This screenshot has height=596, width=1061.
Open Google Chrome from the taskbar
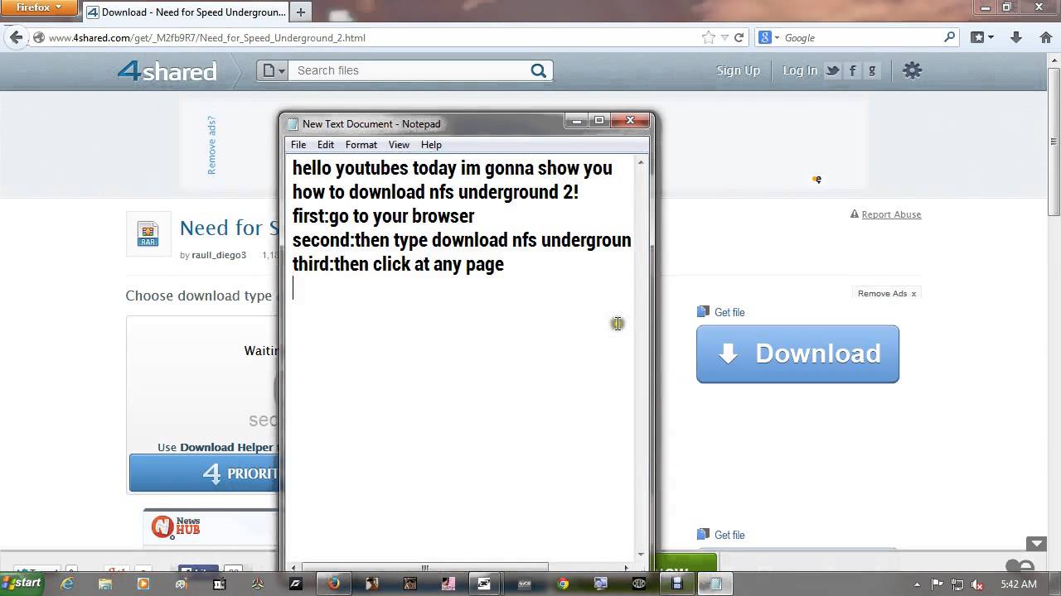coord(563,584)
